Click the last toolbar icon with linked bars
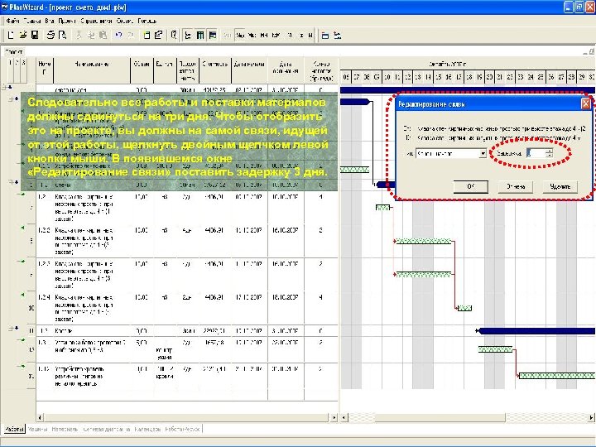Viewport: 596px width, 447px height. pos(338,35)
